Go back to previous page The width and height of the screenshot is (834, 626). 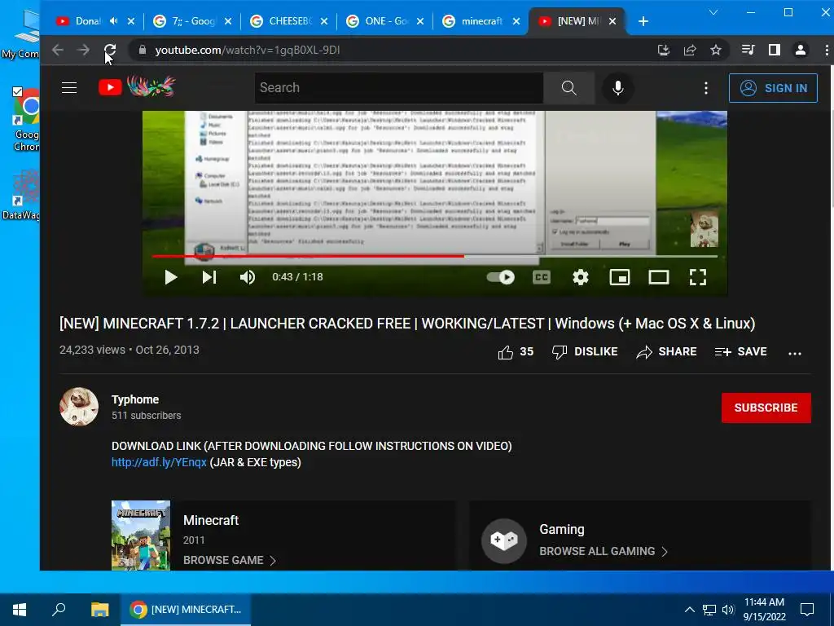58,50
